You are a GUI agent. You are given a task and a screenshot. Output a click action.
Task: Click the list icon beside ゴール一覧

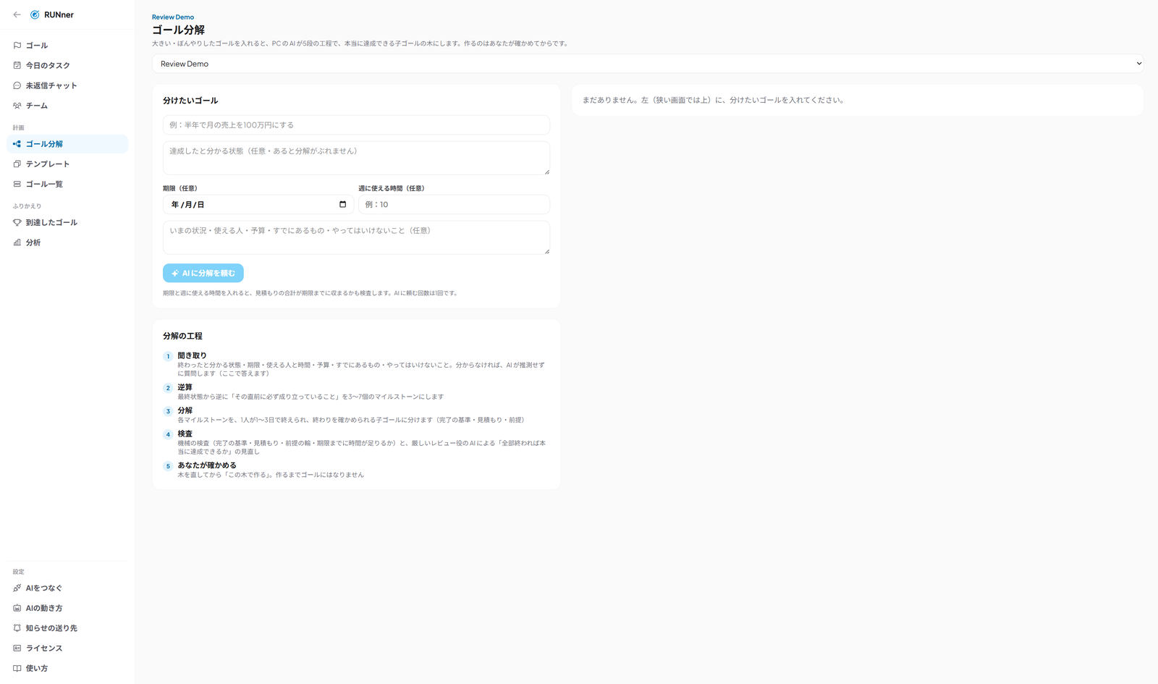pos(17,184)
